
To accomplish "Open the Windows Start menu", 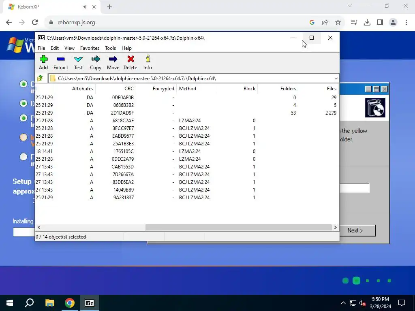I will point(10,303).
